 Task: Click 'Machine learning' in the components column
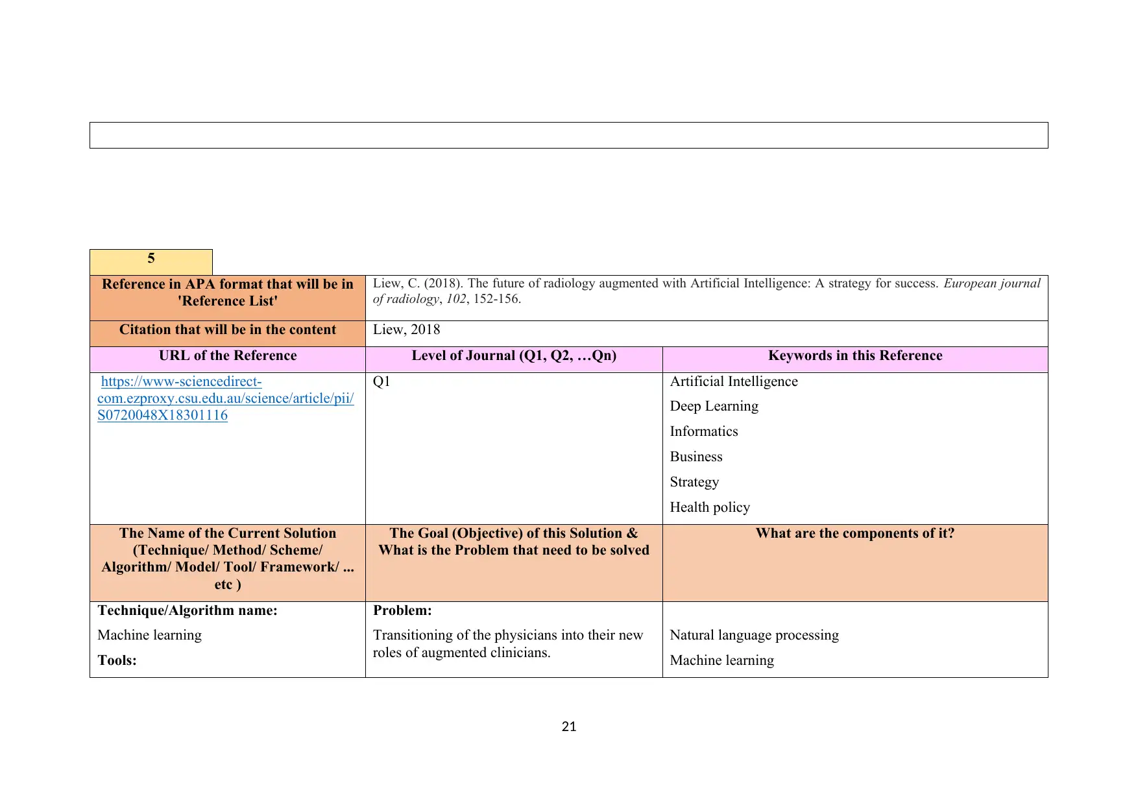721,660
